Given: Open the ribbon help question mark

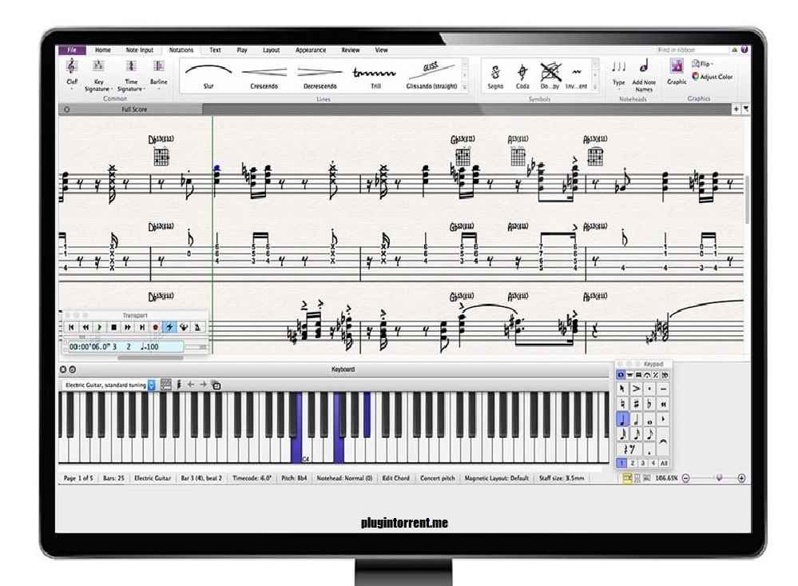Looking at the screenshot, I should pos(744,50).
